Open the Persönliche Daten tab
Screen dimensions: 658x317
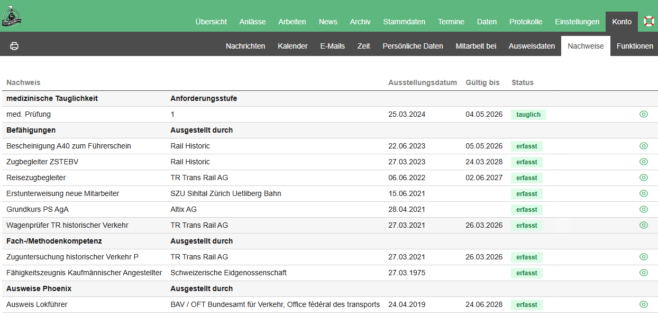coord(413,46)
